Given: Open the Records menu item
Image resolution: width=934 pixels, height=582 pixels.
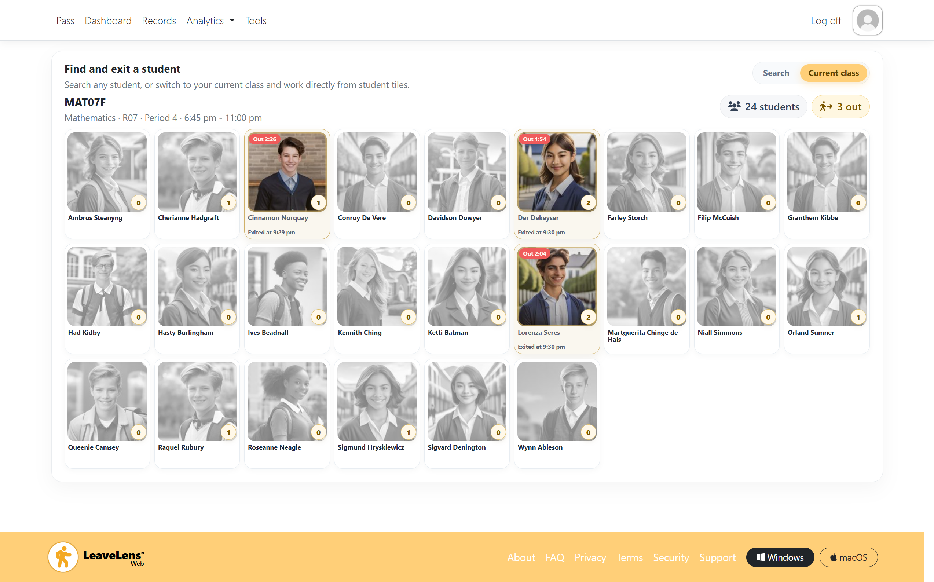Looking at the screenshot, I should pyautogui.click(x=158, y=21).
